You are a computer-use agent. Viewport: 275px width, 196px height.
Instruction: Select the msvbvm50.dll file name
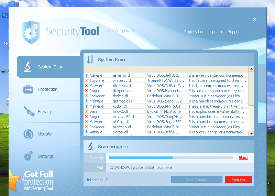pos(124,117)
